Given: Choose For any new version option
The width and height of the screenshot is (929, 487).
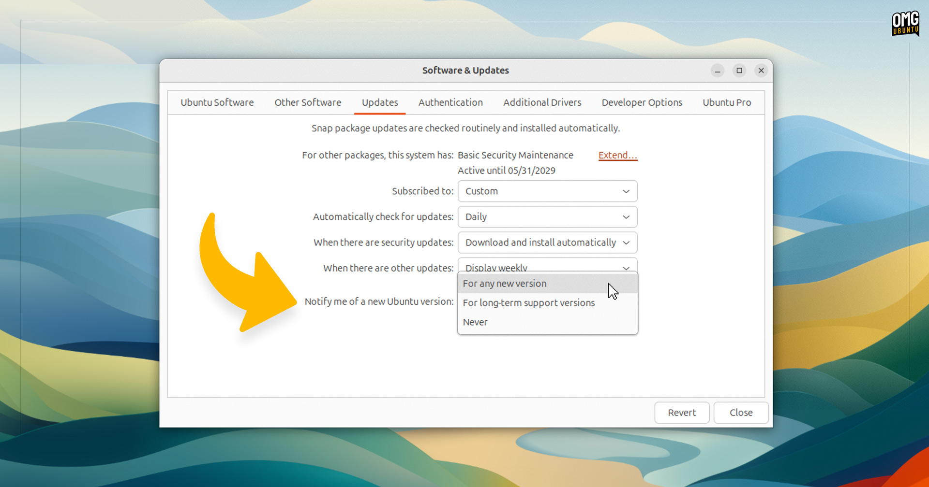Looking at the screenshot, I should coord(547,284).
